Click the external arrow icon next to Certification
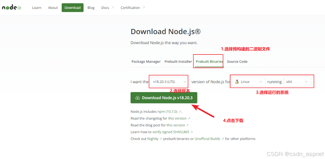Screen dimensions: 325x159 143,8
